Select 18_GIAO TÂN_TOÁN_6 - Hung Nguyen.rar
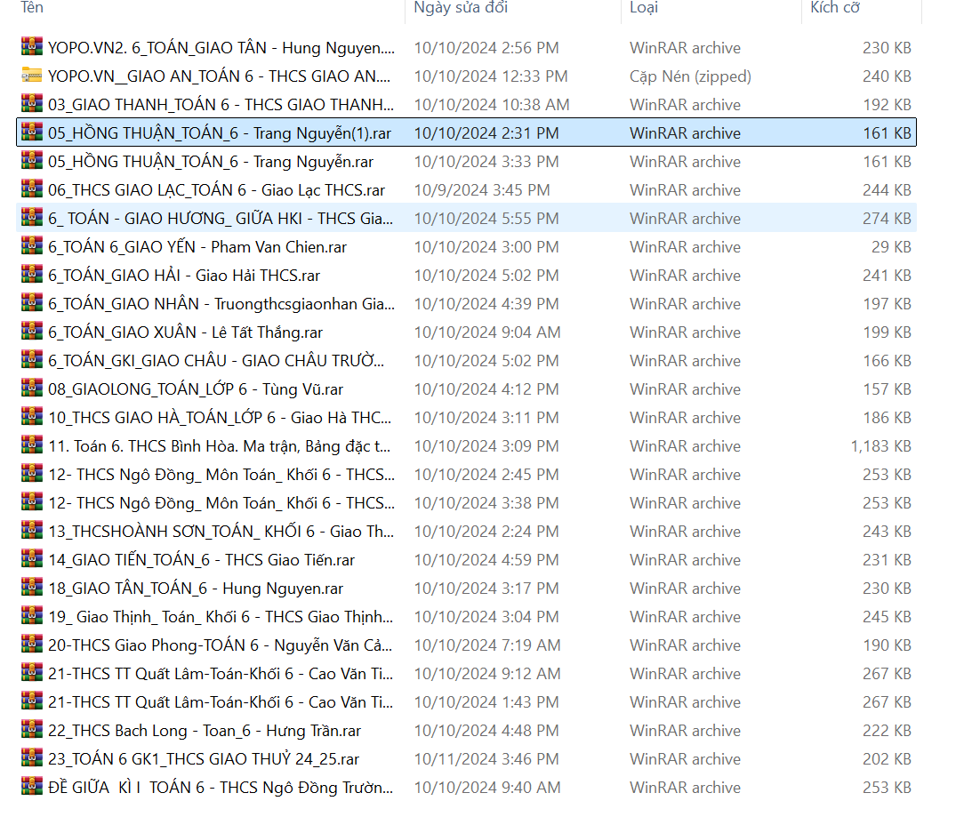Viewport: 972px width, 817px height. pos(196,589)
